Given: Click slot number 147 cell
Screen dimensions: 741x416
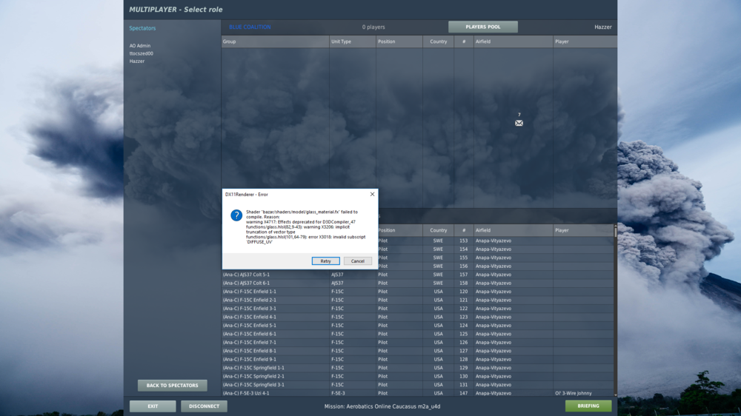Looking at the screenshot, I should point(464,393).
